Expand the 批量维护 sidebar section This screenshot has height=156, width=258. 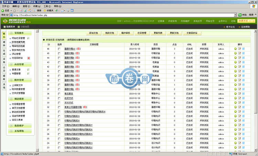click(11, 126)
